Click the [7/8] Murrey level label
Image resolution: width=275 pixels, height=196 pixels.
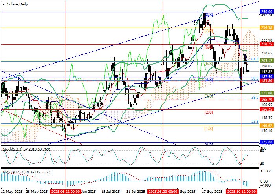(x=209, y=31)
